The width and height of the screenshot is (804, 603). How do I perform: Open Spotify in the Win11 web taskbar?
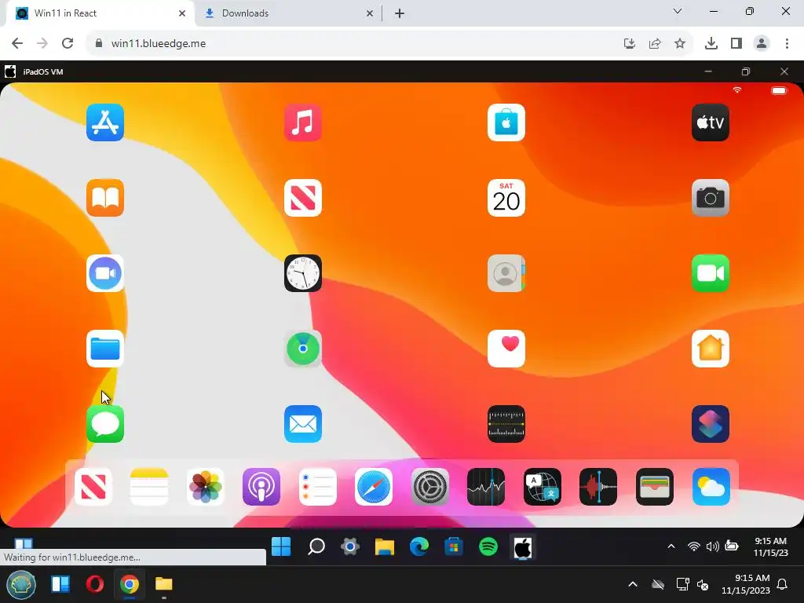tap(488, 546)
